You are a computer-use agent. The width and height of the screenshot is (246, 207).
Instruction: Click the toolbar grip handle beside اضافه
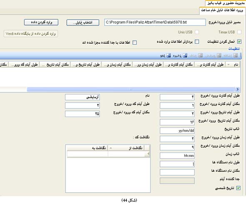click(x=240, y=55)
